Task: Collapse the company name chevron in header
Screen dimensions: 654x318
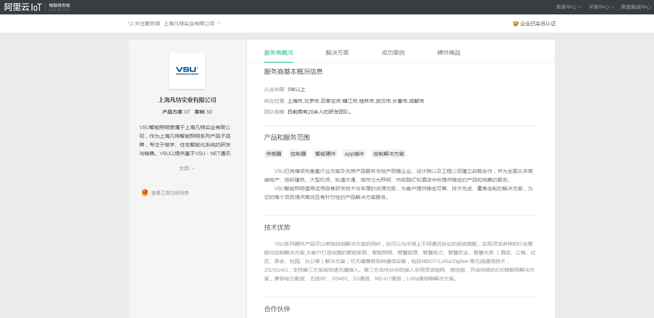Action: point(219,24)
